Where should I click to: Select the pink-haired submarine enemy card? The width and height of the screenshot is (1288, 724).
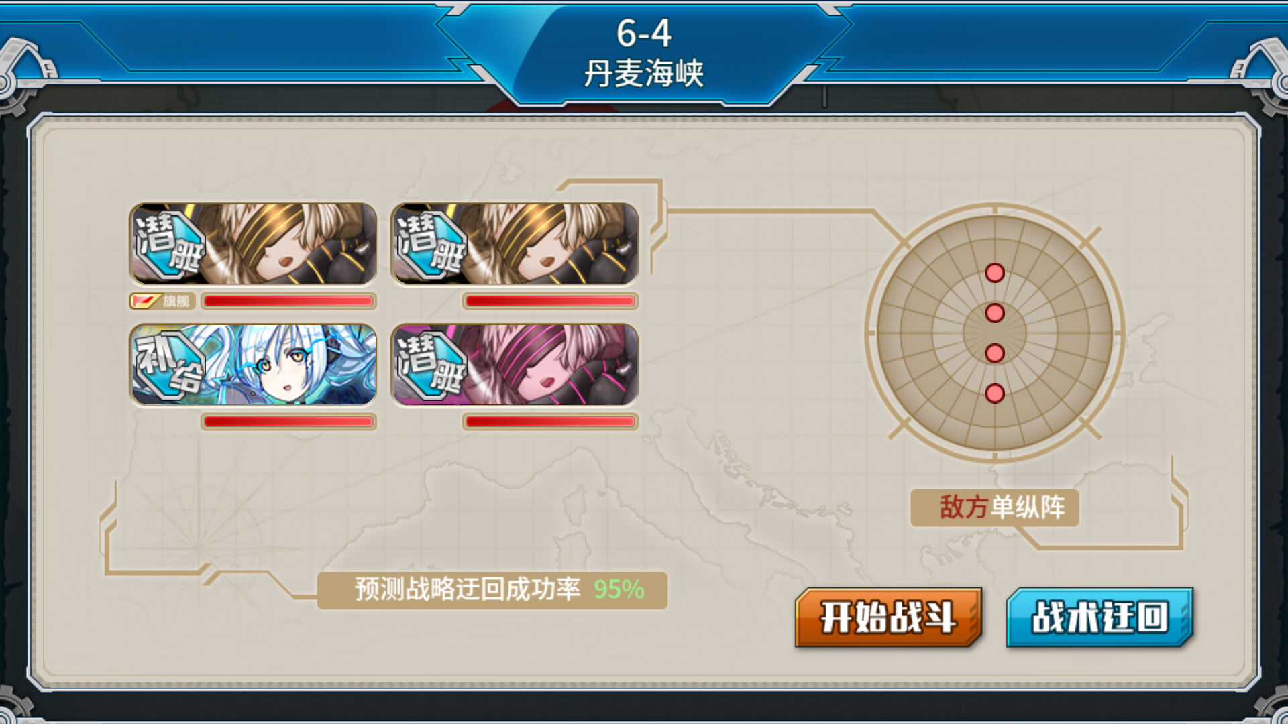[x=515, y=365]
